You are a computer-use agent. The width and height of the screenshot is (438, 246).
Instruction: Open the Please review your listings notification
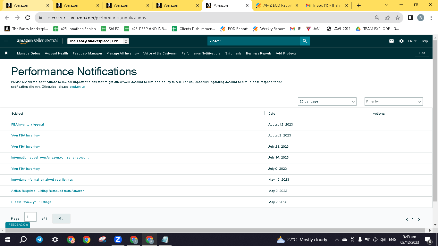click(31, 202)
